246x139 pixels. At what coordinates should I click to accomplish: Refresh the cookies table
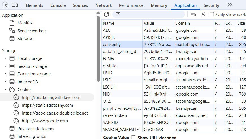click(107, 14)
